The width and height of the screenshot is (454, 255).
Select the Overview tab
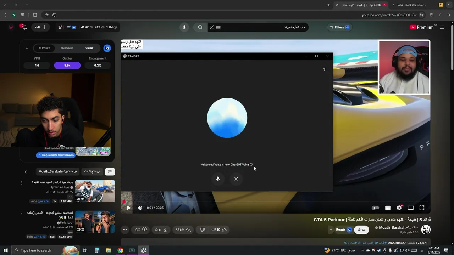coord(67,48)
